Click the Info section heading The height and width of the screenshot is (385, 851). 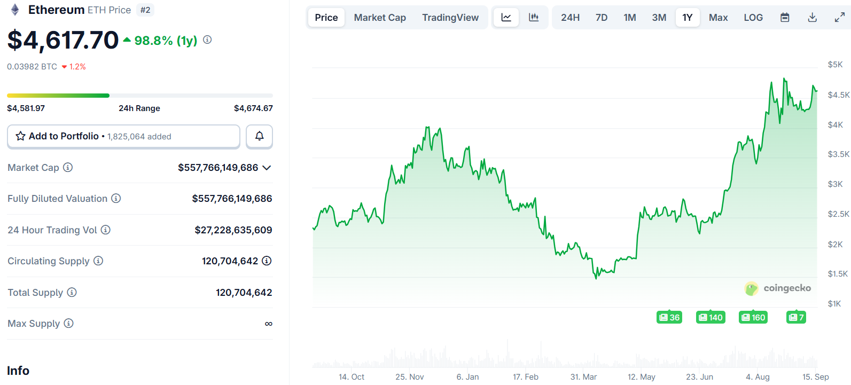pyautogui.click(x=18, y=371)
